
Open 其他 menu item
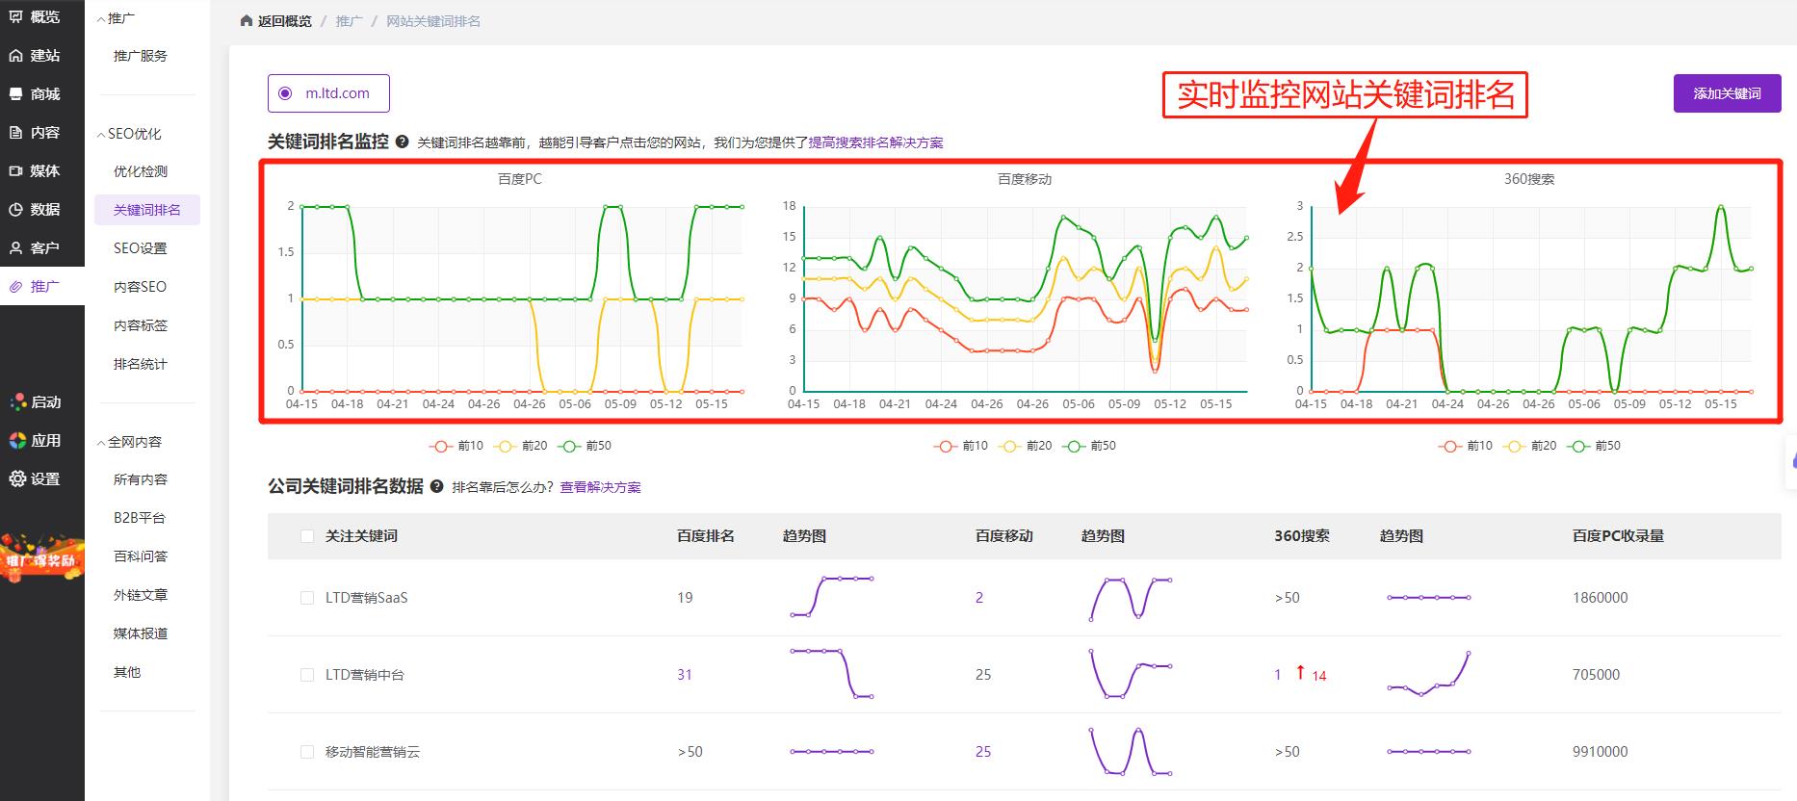(127, 672)
